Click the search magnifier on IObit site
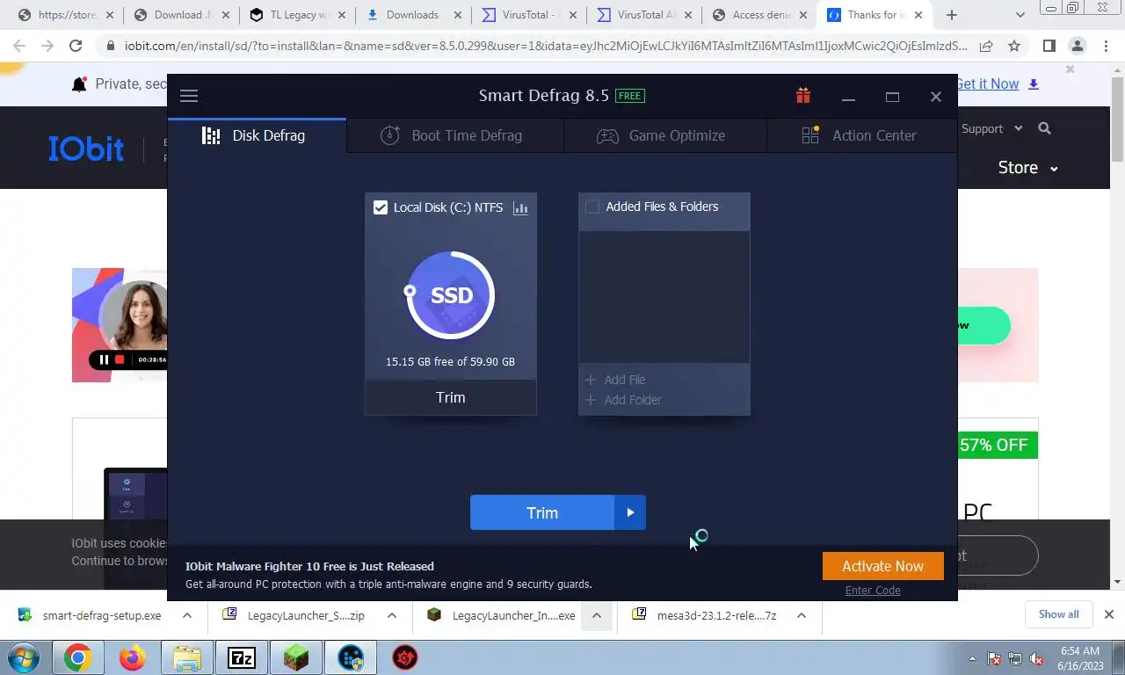The width and height of the screenshot is (1125, 675). 1044,128
